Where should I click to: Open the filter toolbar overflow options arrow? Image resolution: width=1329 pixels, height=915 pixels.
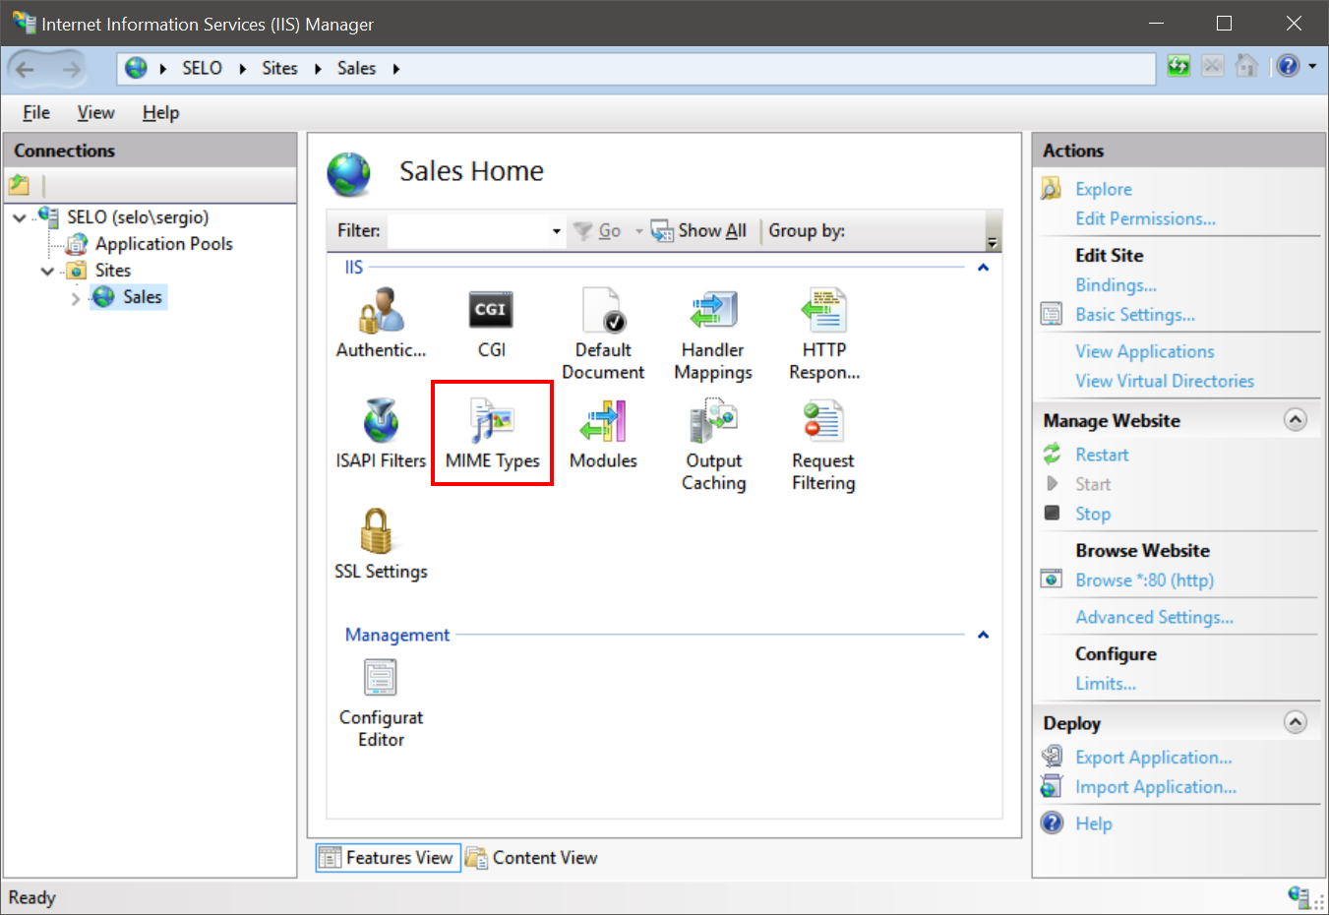coord(993,242)
